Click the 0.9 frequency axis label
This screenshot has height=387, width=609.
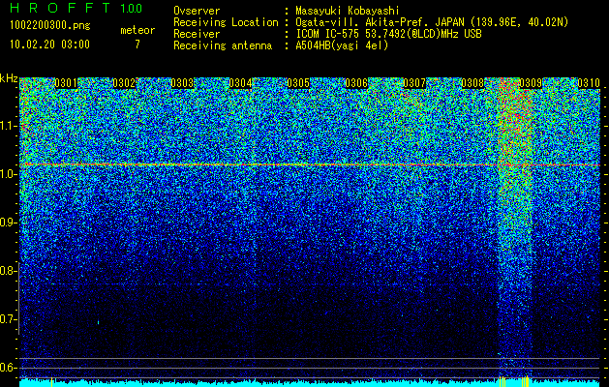click(x=9, y=223)
